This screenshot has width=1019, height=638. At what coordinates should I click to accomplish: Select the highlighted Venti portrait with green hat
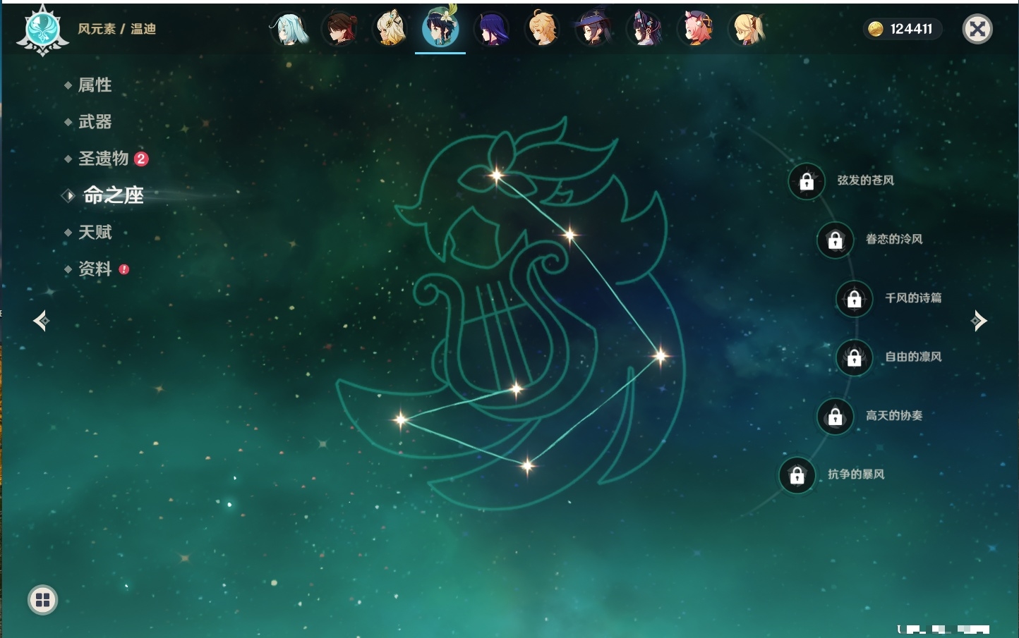(440, 28)
